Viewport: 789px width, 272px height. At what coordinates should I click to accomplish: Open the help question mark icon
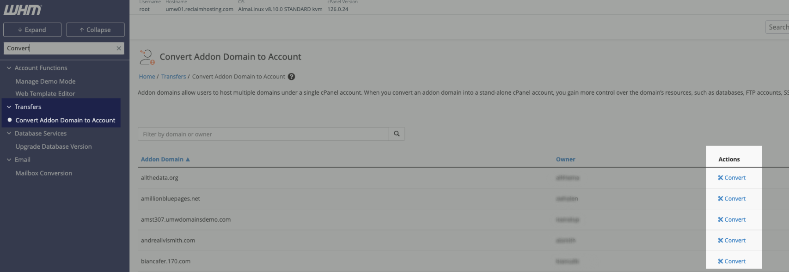tap(291, 77)
